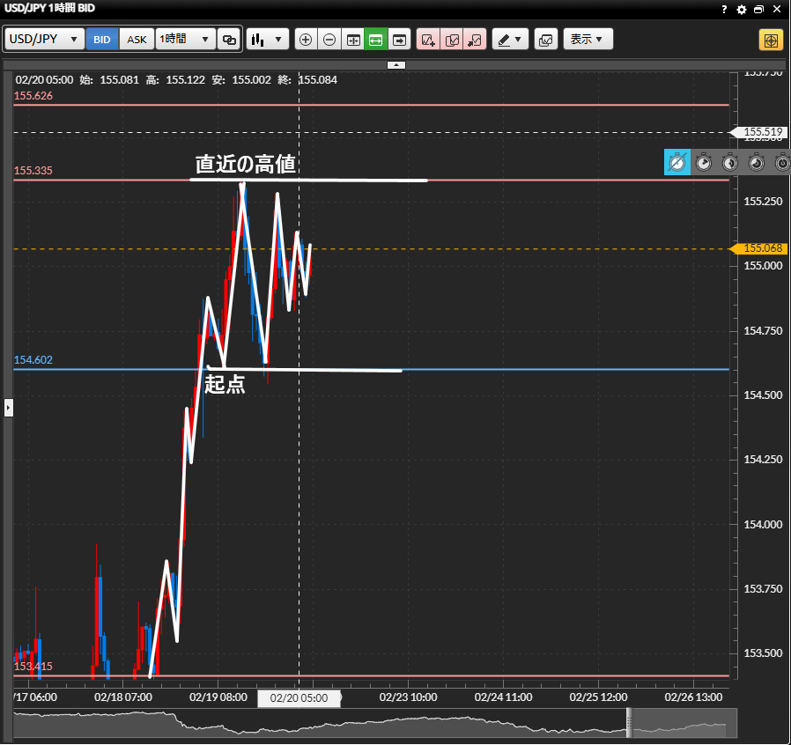
Task: Collapse the top panel with up arrow
Action: coord(396,64)
